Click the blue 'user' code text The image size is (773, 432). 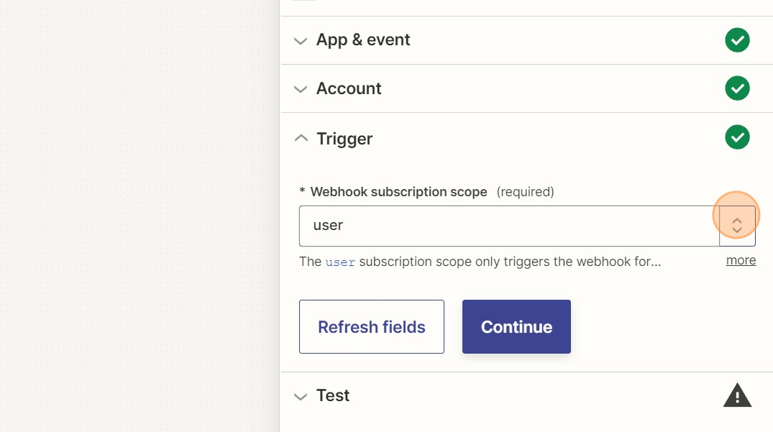pyautogui.click(x=340, y=262)
